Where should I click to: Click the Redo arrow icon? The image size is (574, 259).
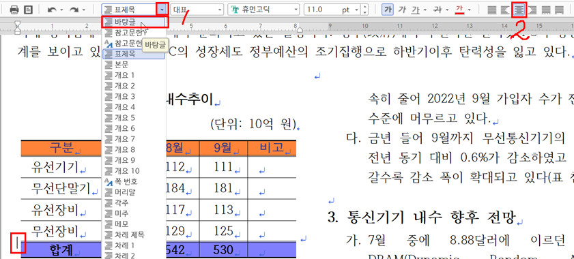(74, 10)
